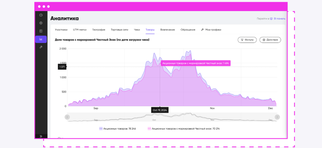
Task: Expand the sidebar with double chevron
Action: [41, 136]
